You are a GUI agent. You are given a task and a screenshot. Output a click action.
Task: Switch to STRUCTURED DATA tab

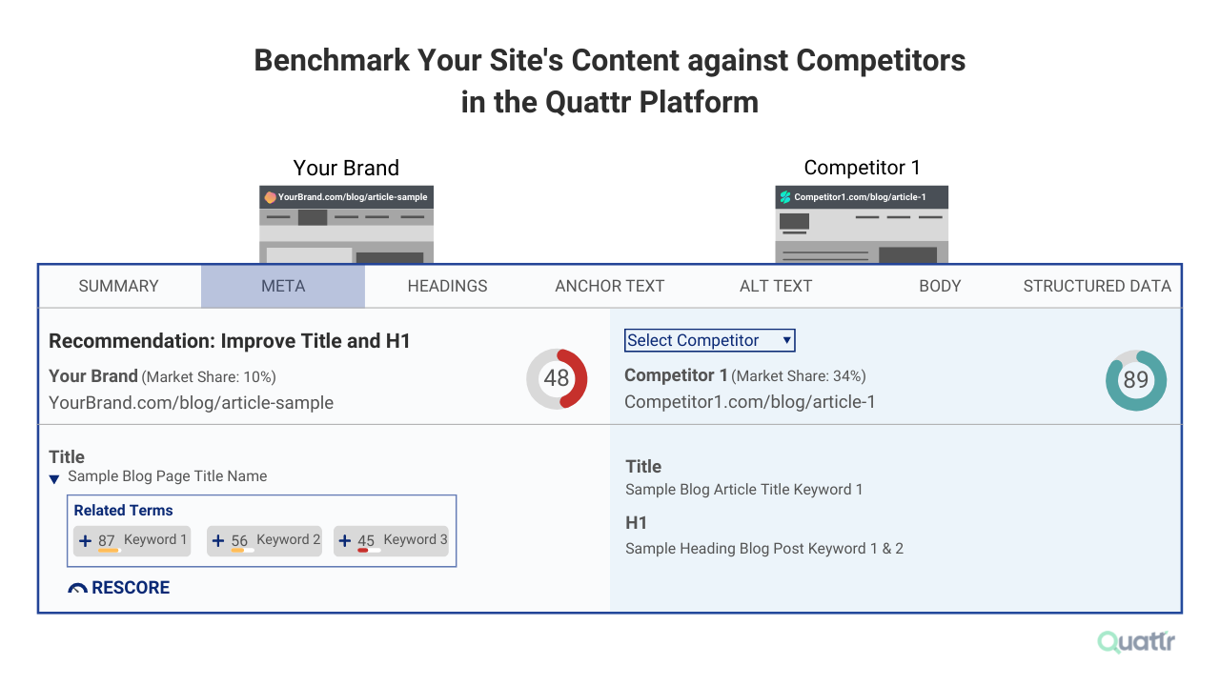pos(1097,286)
